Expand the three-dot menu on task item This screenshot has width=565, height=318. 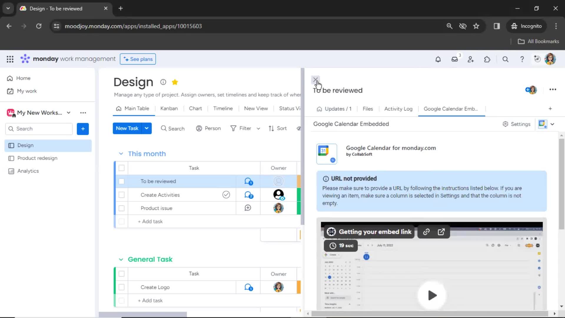click(553, 90)
